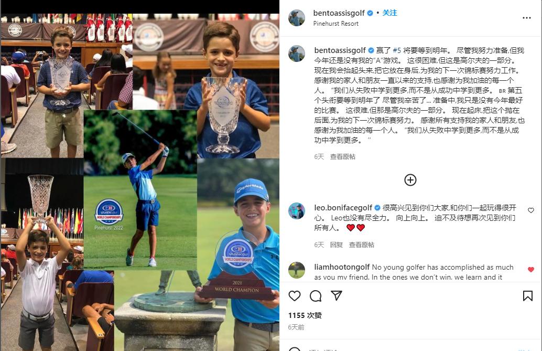Image resolution: width=542 pixels, height=351 pixels.
Task: Open liamhootongolf's profile from the username
Action: coord(342,267)
